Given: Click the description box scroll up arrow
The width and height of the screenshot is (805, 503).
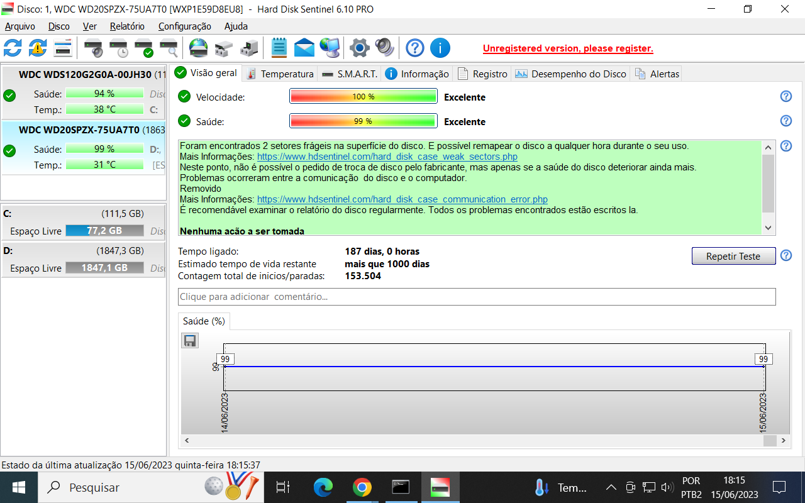Looking at the screenshot, I should 768,147.
